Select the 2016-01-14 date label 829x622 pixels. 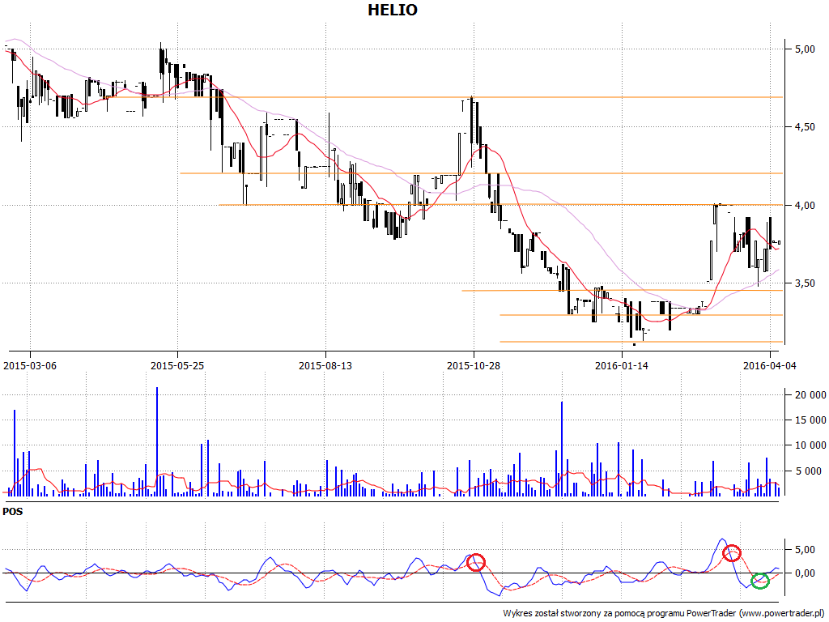pos(621,365)
